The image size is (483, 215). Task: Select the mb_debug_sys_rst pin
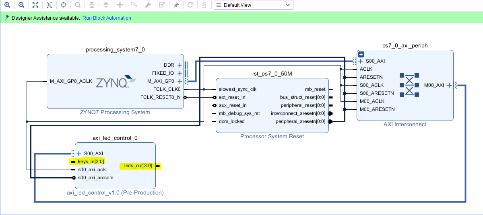(x=239, y=113)
